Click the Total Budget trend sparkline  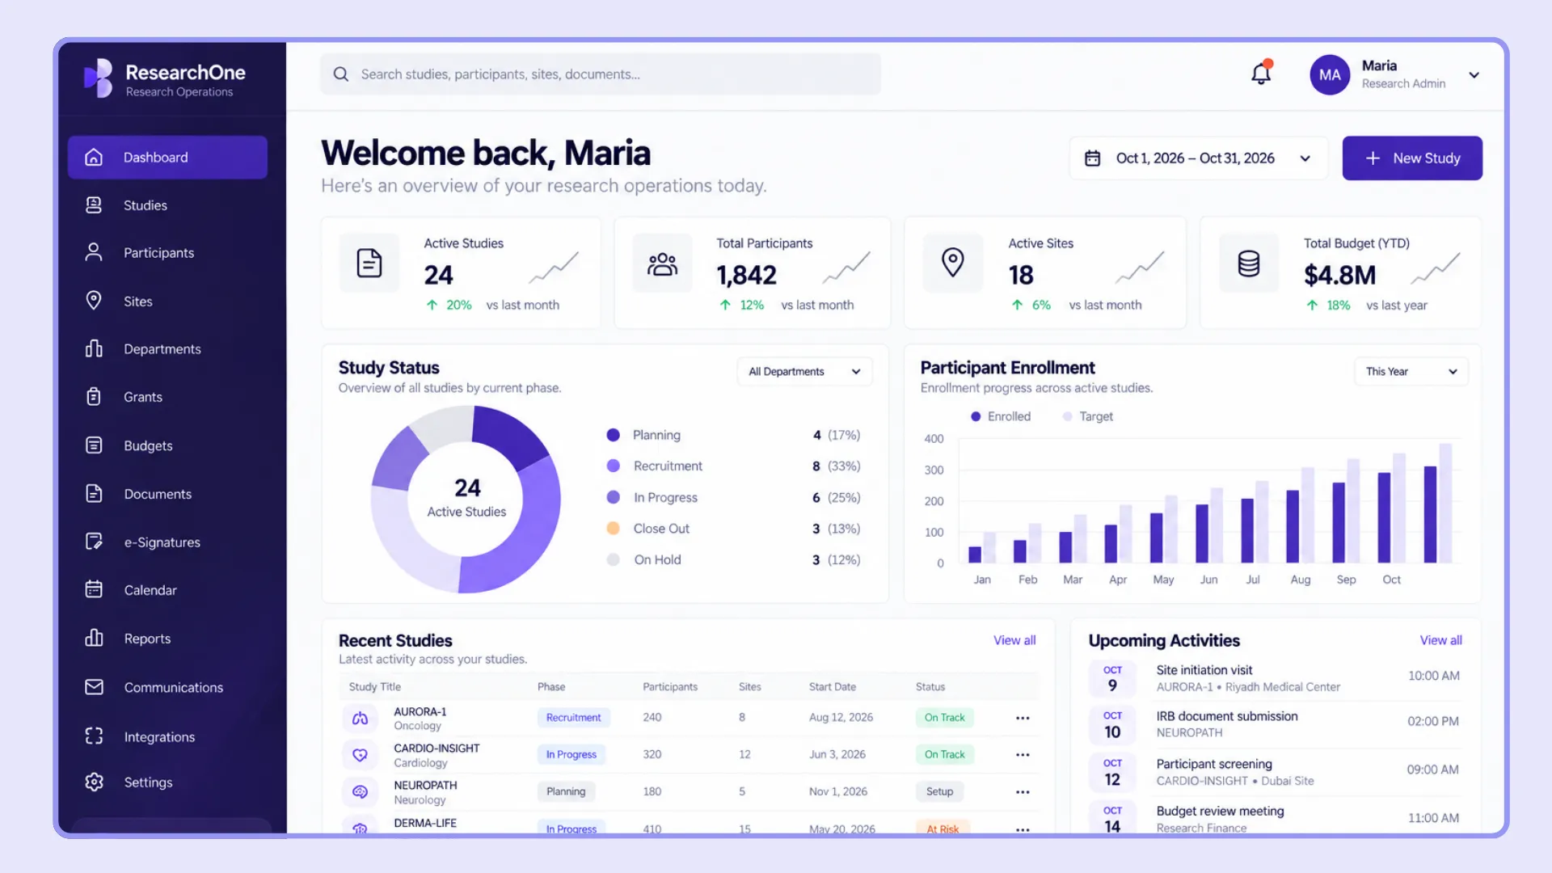(1436, 268)
